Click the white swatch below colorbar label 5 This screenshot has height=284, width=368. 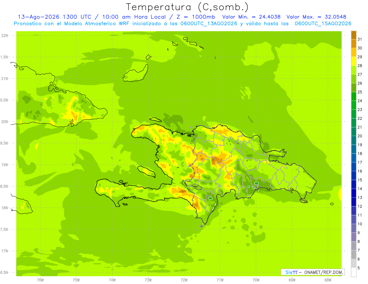[x=354, y=272]
